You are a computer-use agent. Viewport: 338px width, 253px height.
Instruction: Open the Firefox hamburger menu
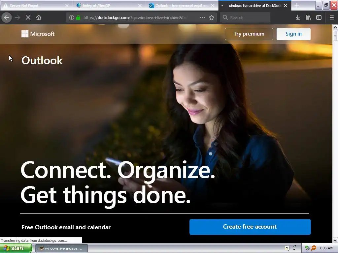332,18
